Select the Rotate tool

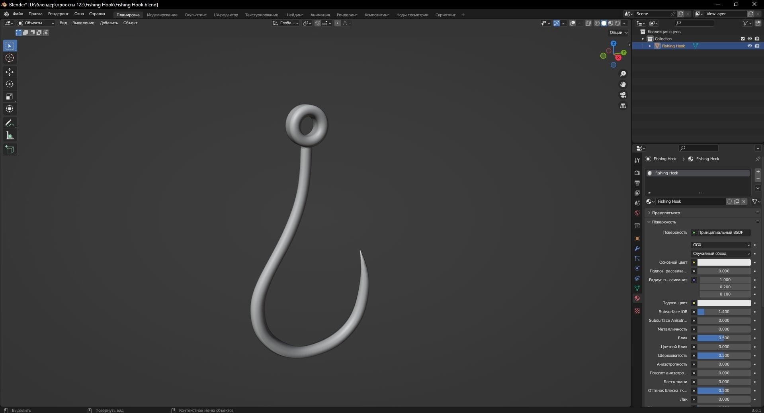click(10, 84)
